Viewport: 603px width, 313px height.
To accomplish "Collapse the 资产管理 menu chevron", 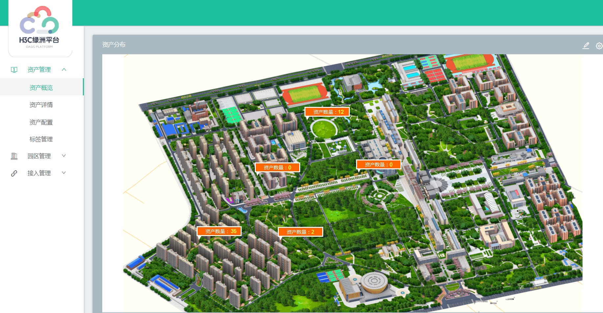I will (x=64, y=70).
